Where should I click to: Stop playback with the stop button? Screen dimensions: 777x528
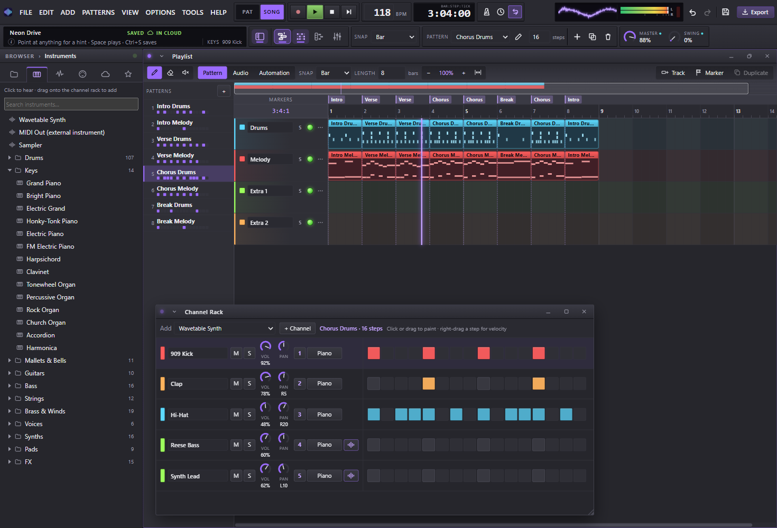[x=332, y=12]
